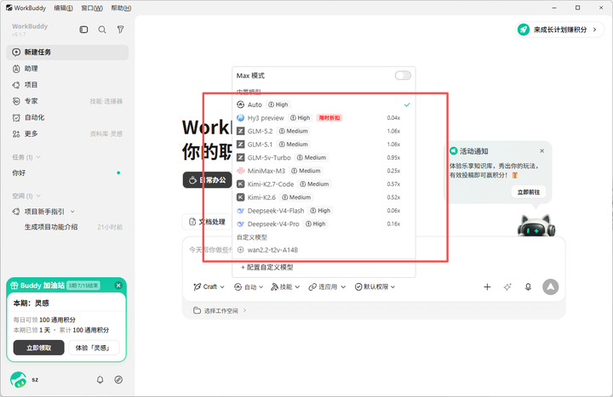Open the 自动 model dropdown
Screen dimensions: 613x397
249,287
